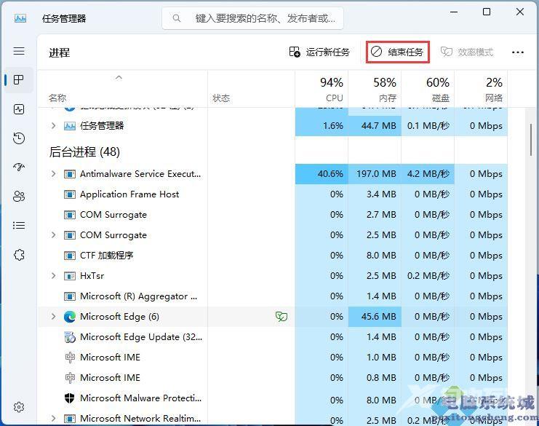Viewport: 539px width, 426px height.
Task: Sort by 磁盘 (Disk) column header
Action: [428, 90]
